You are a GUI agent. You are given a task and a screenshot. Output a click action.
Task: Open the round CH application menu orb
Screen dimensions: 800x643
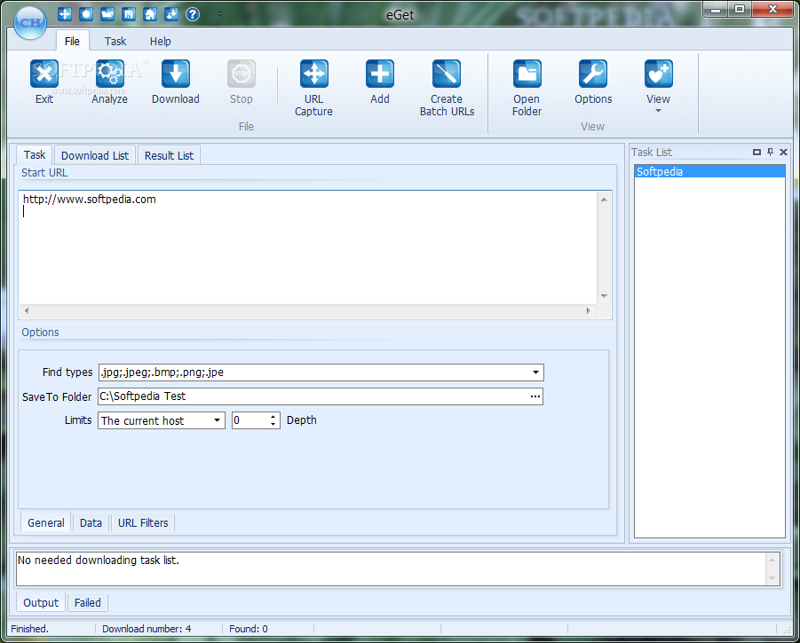(30, 22)
